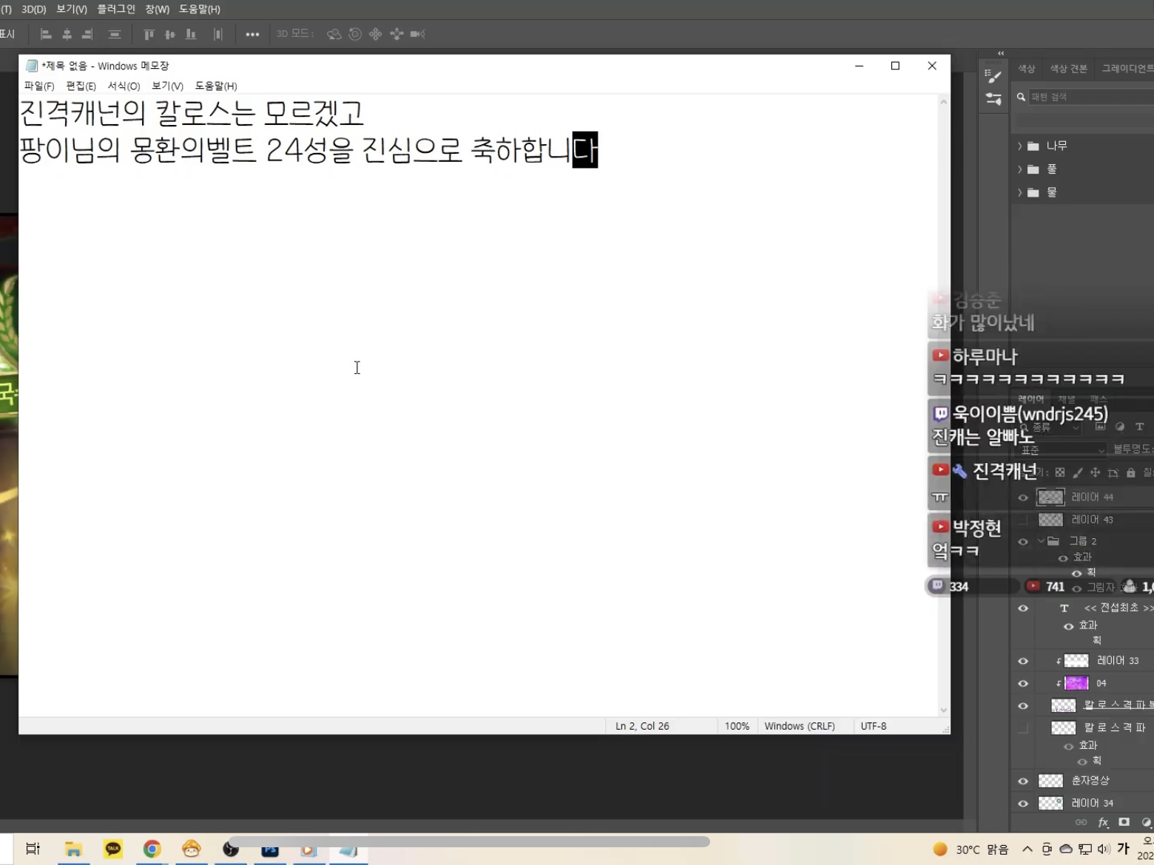The width and height of the screenshot is (1154, 865).
Task: Toggle visibility of layer 04
Action: coord(1023,683)
